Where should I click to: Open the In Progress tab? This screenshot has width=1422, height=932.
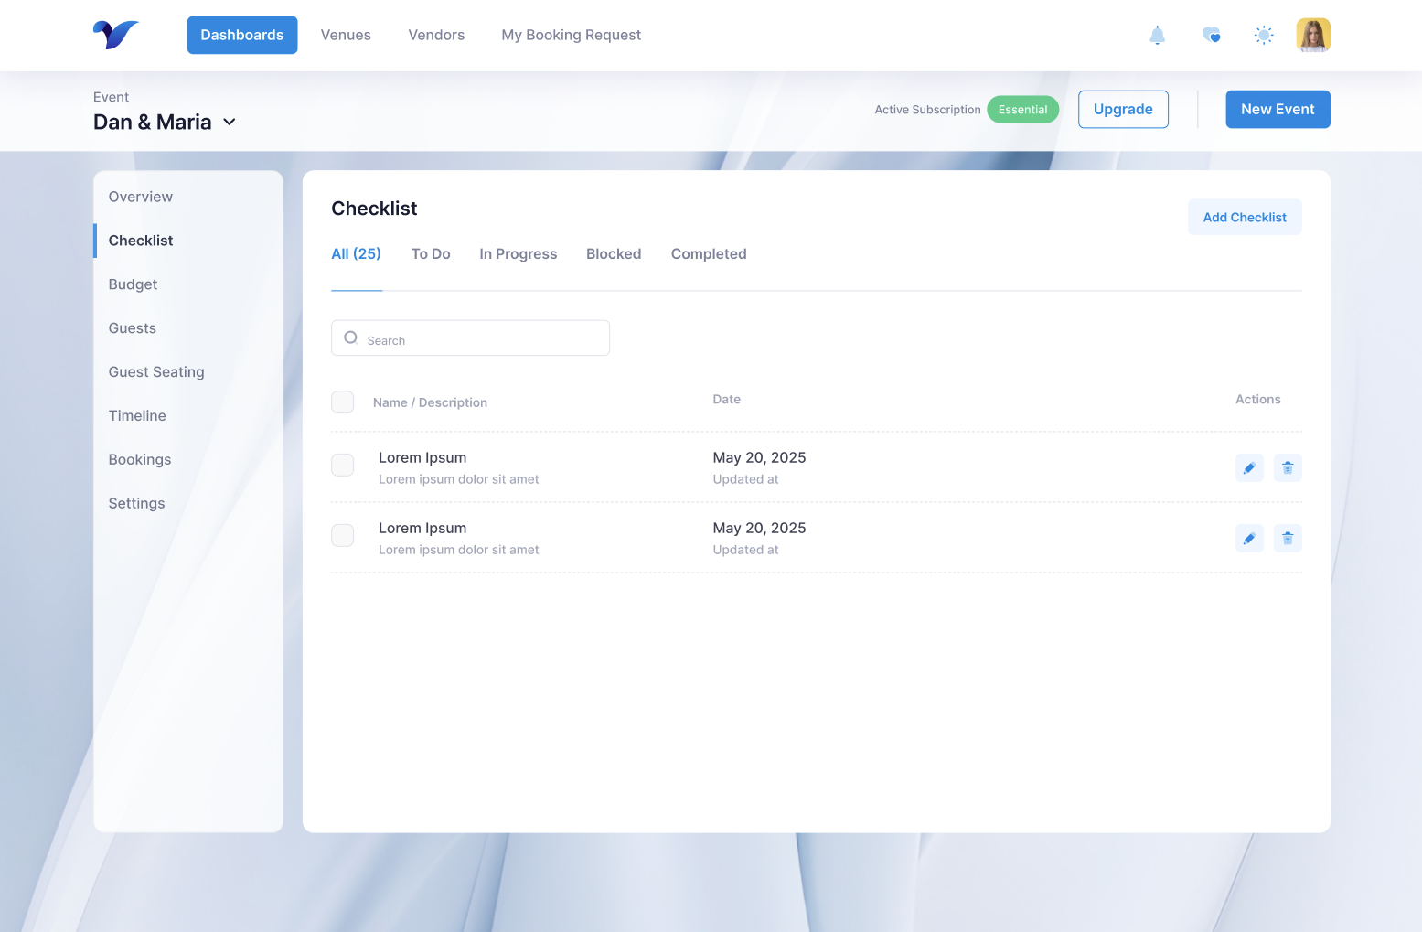[x=518, y=253]
